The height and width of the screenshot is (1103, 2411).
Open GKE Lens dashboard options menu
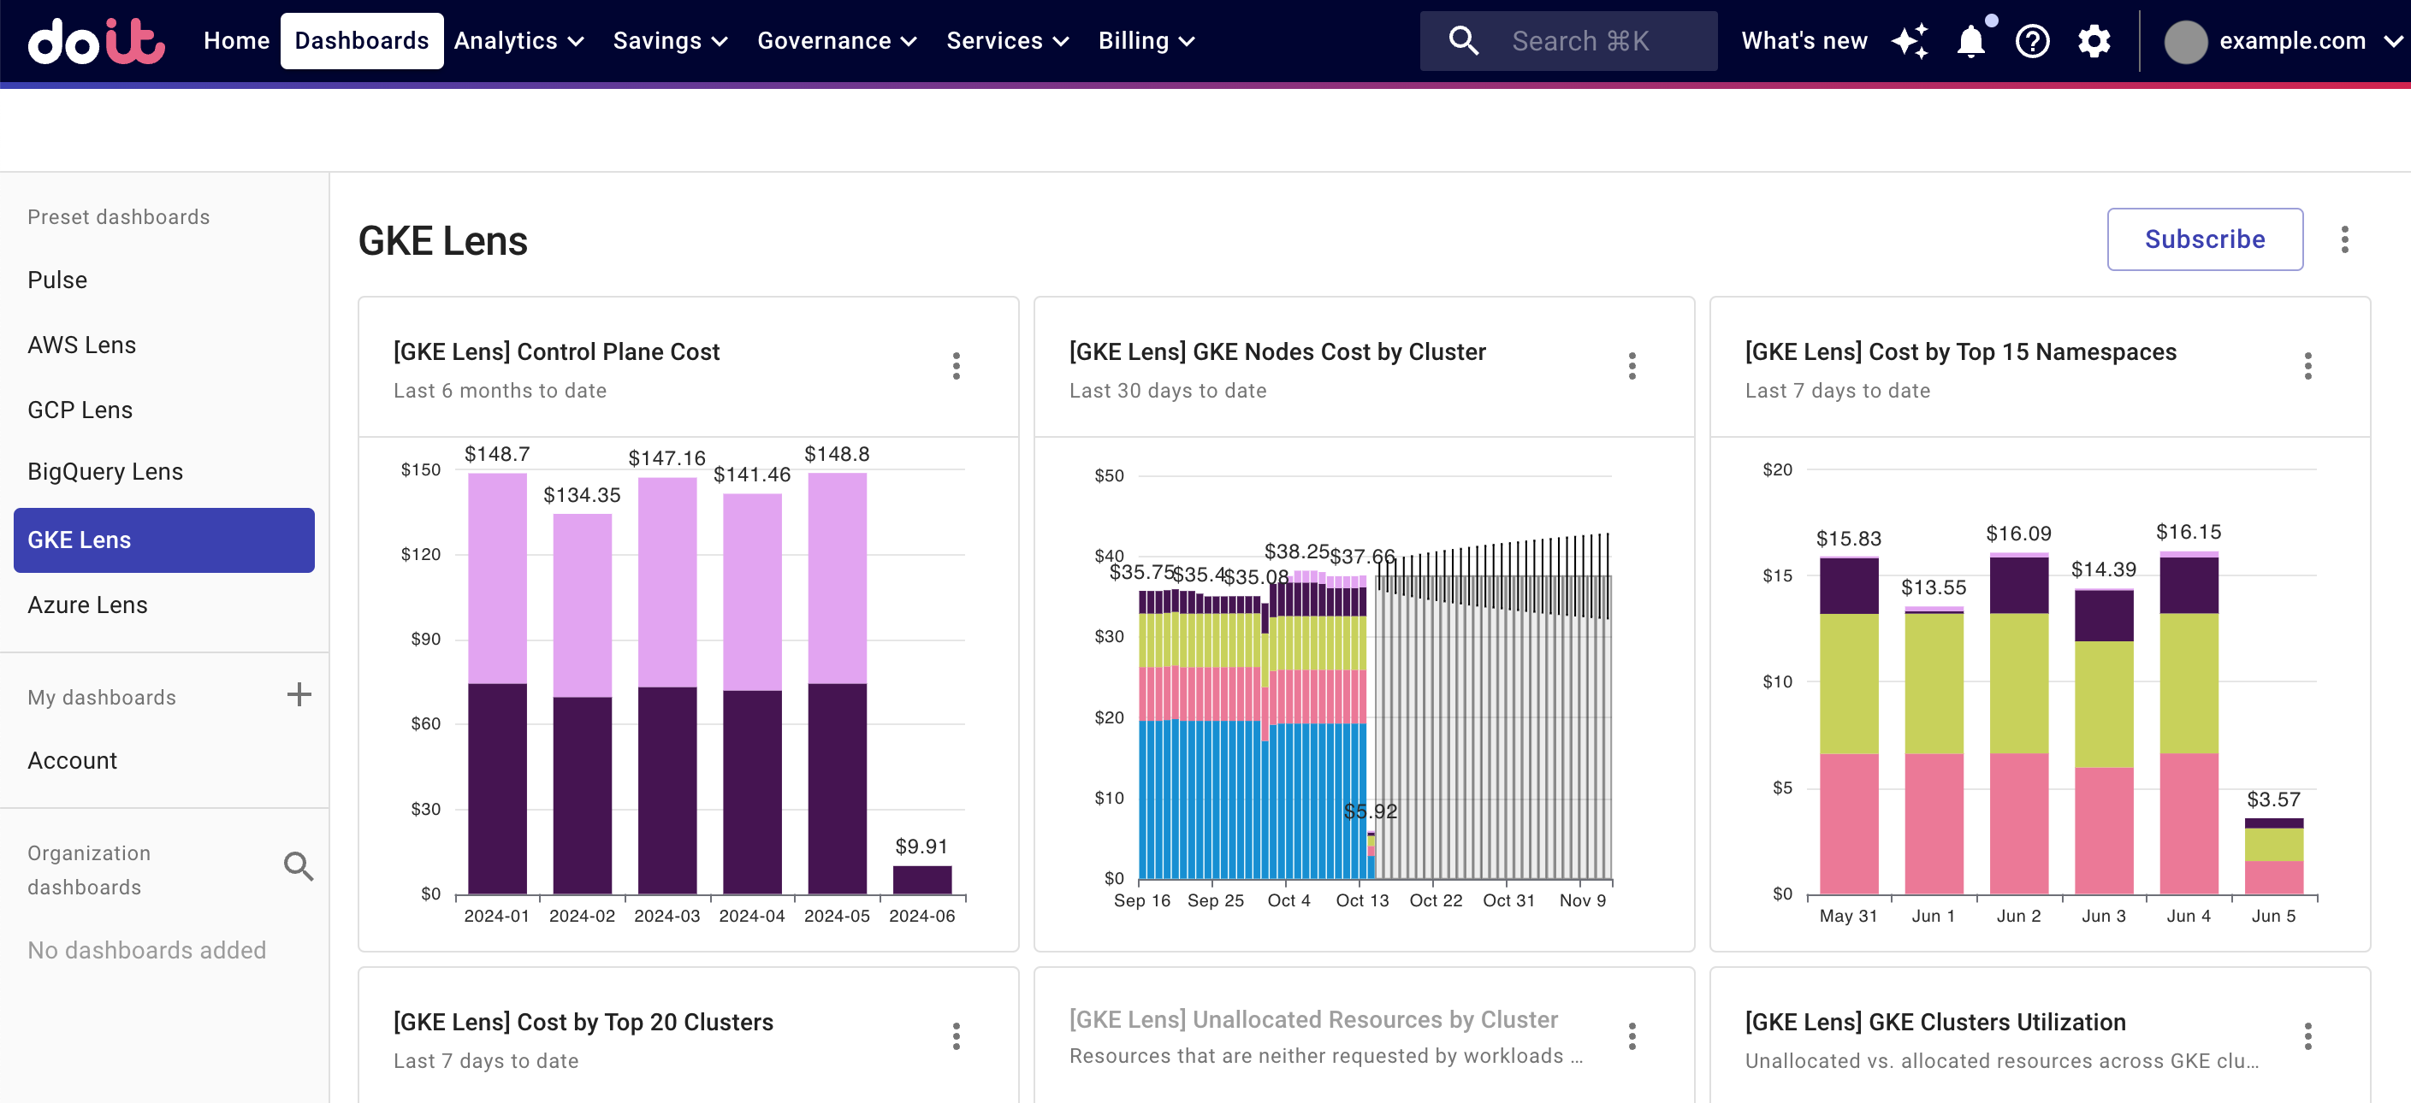click(2344, 239)
